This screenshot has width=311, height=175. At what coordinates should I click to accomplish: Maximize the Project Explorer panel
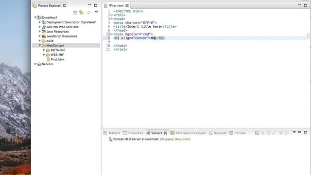pos(96,5)
